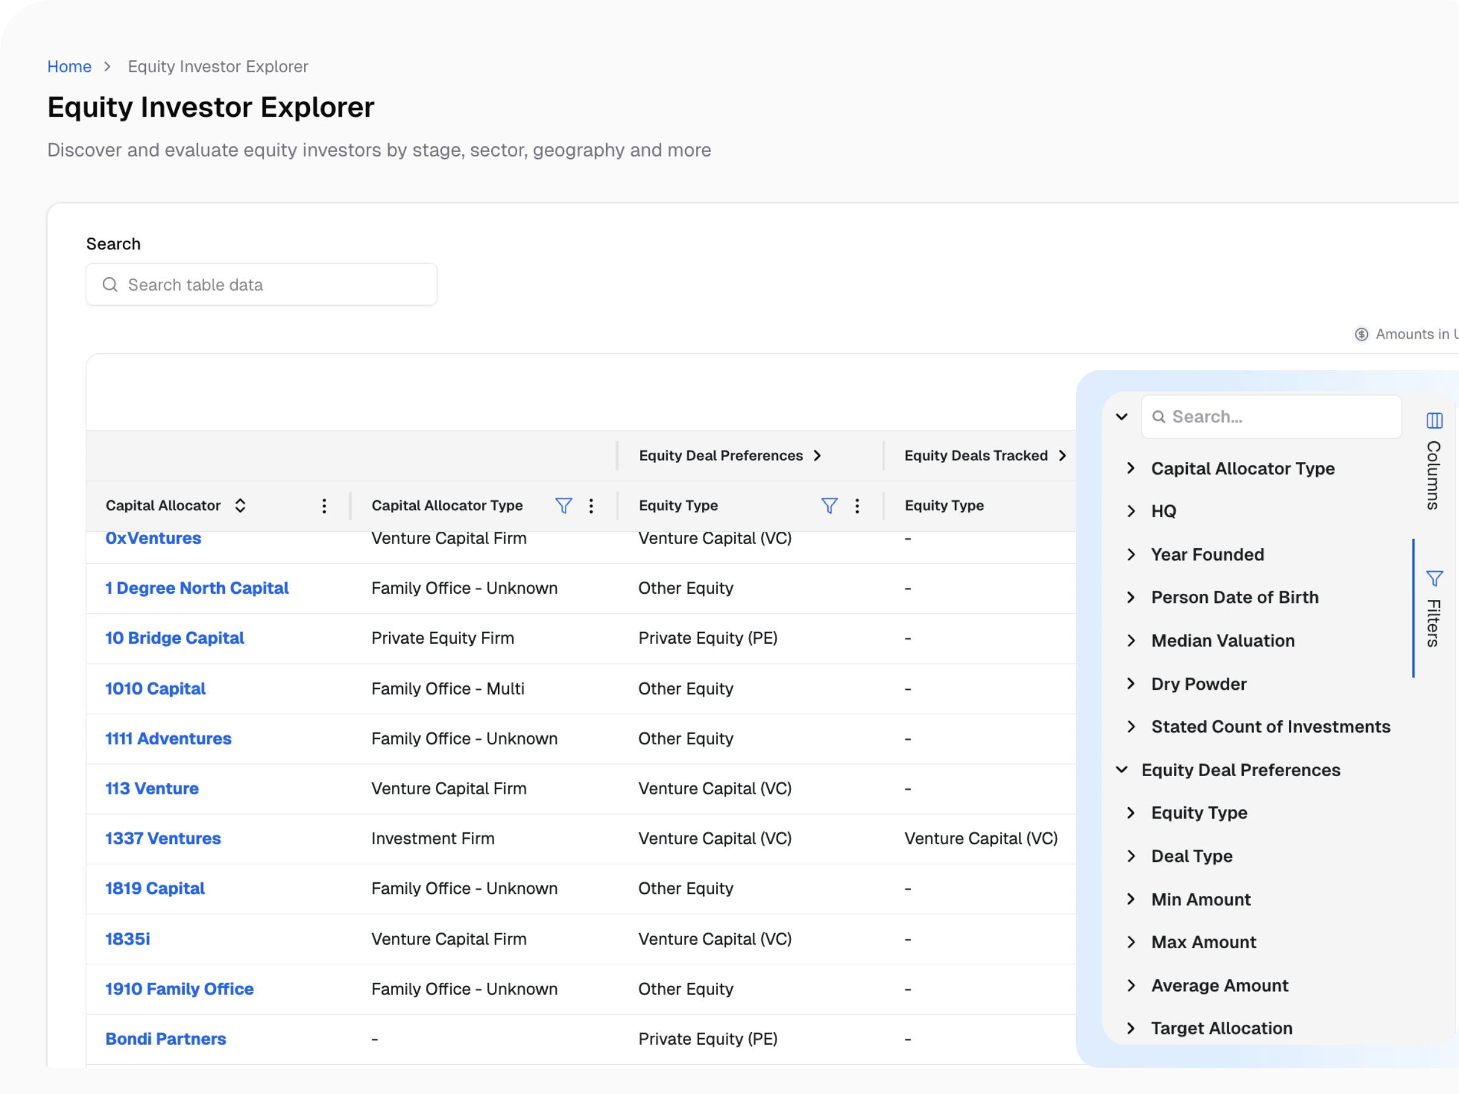Open the 1337 Ventures investor page
Screen dimensions: 1459x1094
[162, 838]
